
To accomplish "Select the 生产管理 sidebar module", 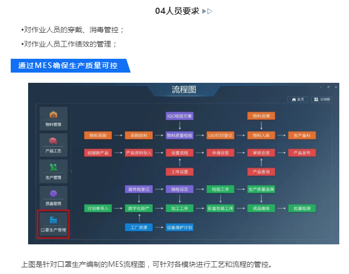I will pyautogui.click(x=53, y=171).
